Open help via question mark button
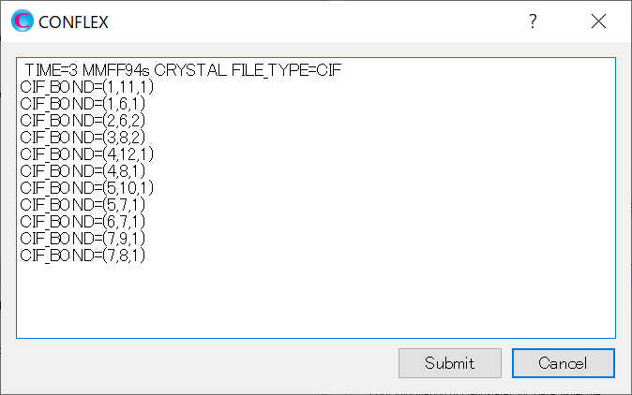Viewport: 632px width, 395px height. pyautogui.click(x=533, y=22)
